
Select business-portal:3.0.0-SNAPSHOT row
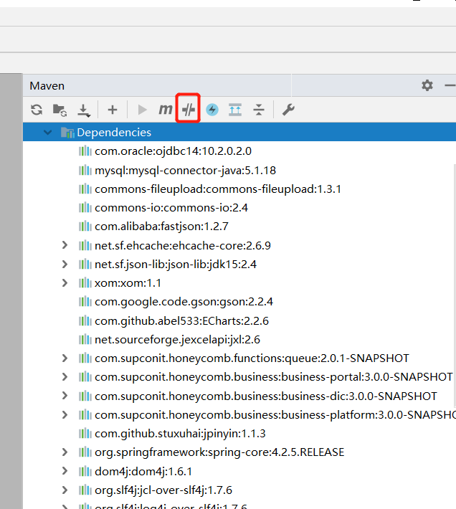pos(274,377)
